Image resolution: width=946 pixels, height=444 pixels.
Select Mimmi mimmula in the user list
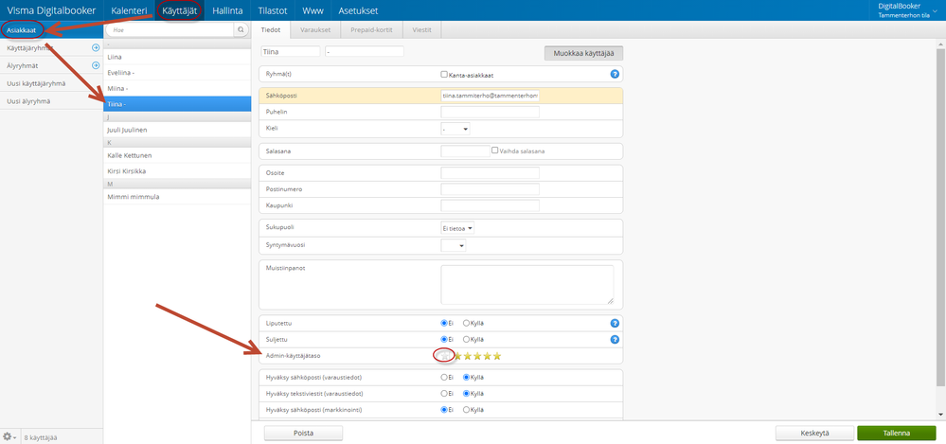tap(177, 197)
